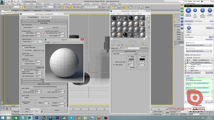
Task: Click Assign Material to Selection icon
Action: click(x=119, y=45)
